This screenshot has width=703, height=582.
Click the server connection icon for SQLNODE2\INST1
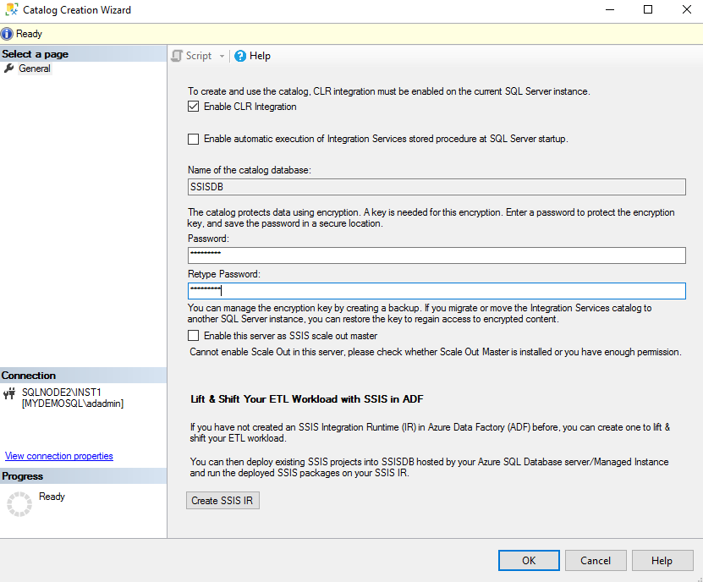[x=10, y=393]
